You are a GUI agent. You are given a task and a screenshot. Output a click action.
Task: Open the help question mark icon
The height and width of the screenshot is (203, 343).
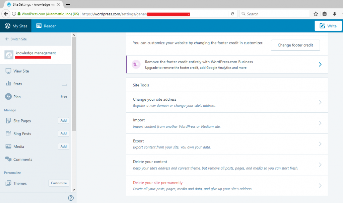(x=71, y=198)
